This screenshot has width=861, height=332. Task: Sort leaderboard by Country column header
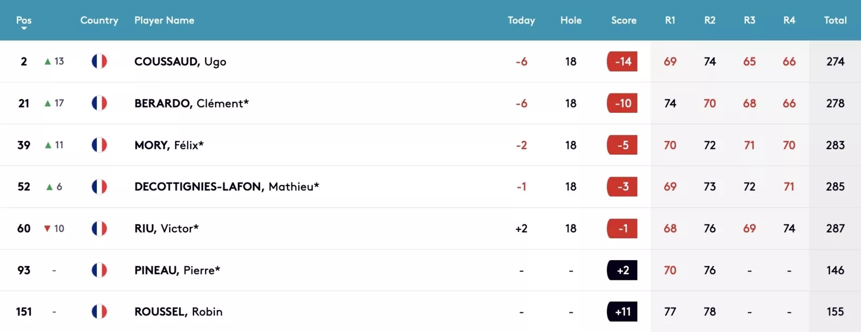click(99, 20)
